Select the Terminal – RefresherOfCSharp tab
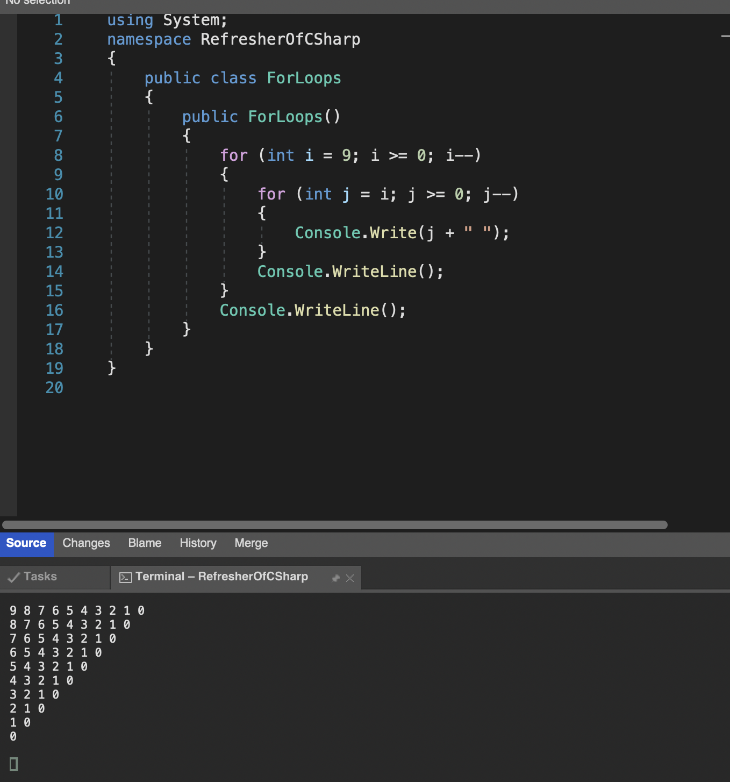Viewport: 730px width, 782px height. (221, 577)
